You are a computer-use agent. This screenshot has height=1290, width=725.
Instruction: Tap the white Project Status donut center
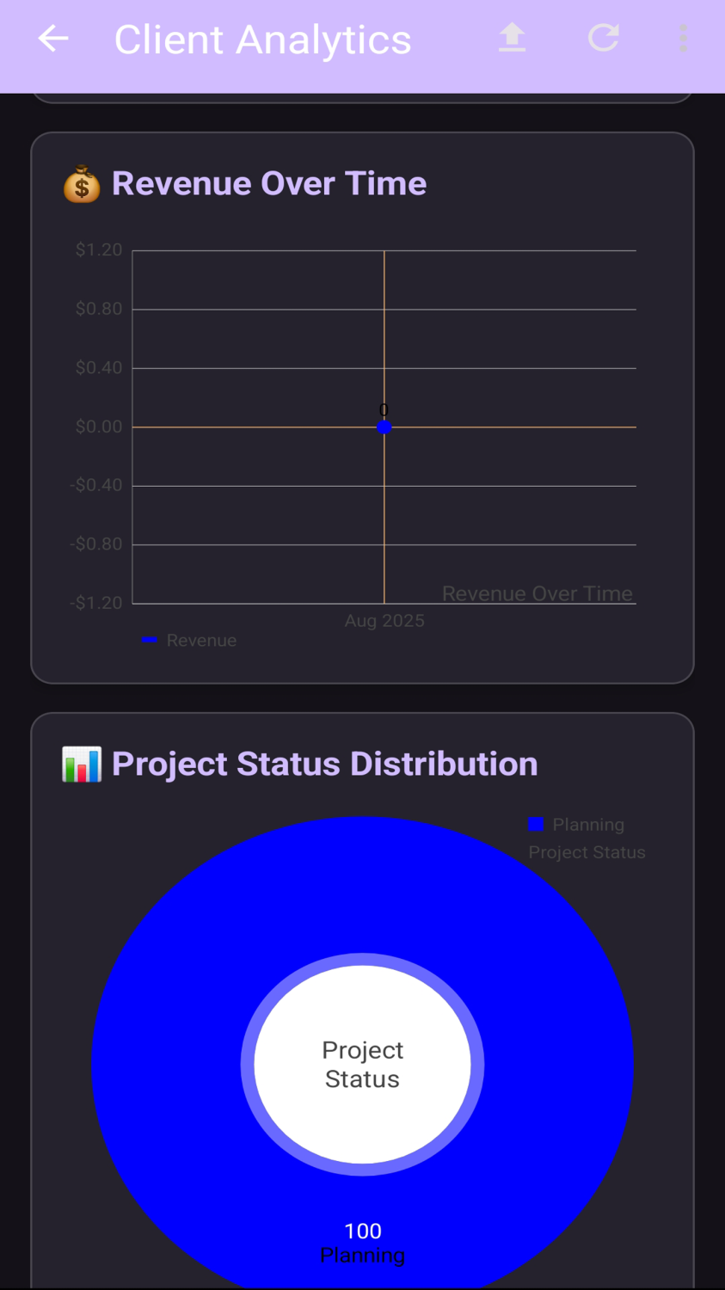click(x=362, y=1065)
